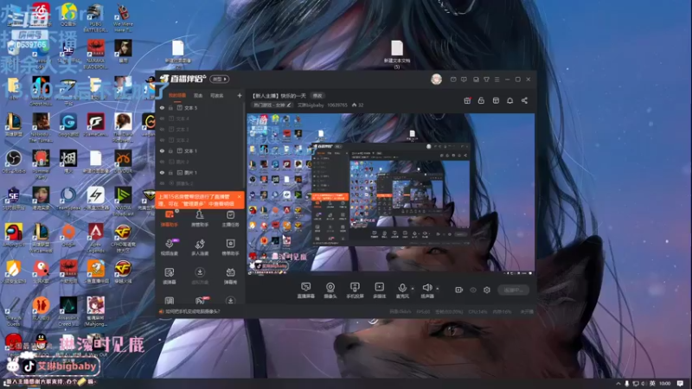This screenshot has height=389, width=692.
Task: Select the 图片 2 layer row
Action: click(x=200, y=162)
